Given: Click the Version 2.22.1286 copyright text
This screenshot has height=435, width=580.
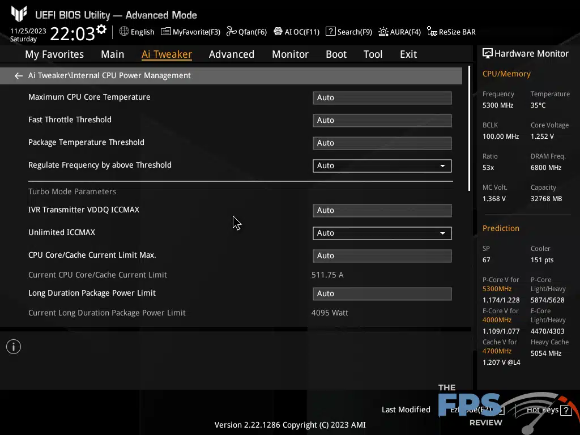Looking at the screenshot, I should tap(290, 425).
